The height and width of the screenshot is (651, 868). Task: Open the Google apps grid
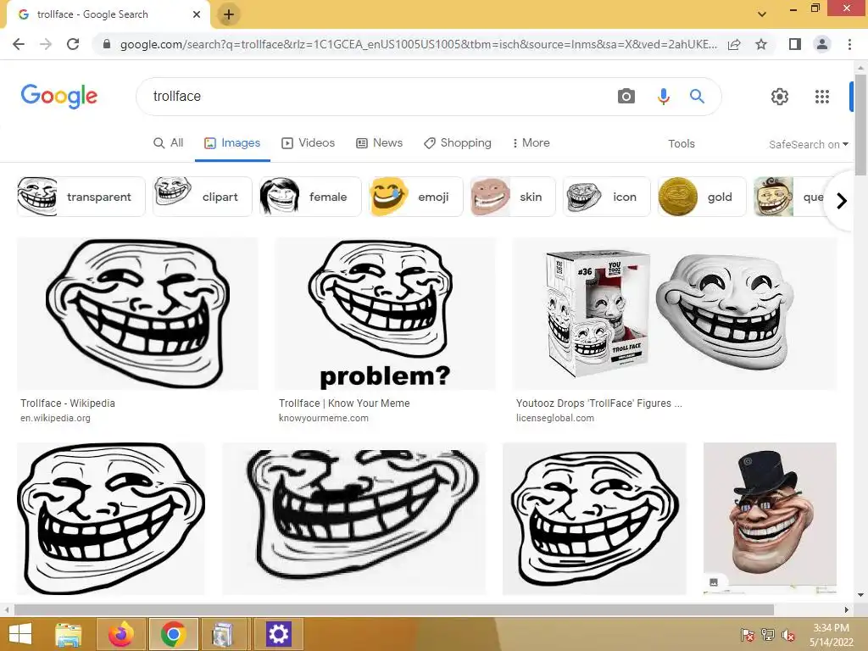click(x=822, y=97)
